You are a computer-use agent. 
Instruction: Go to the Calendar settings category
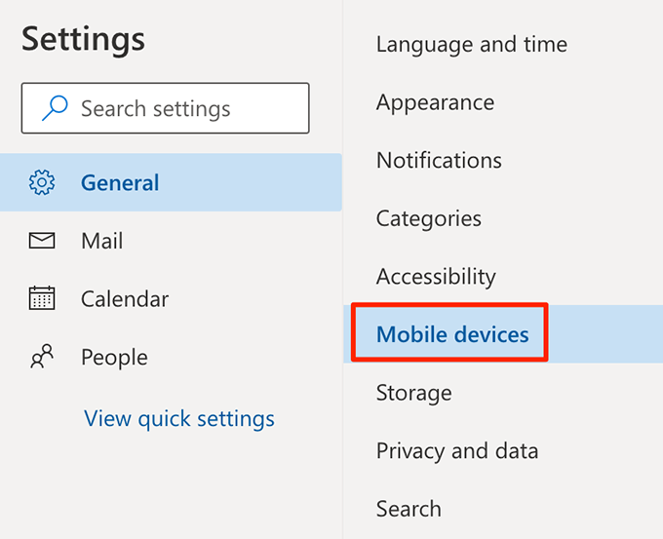[x=124, y=299]
